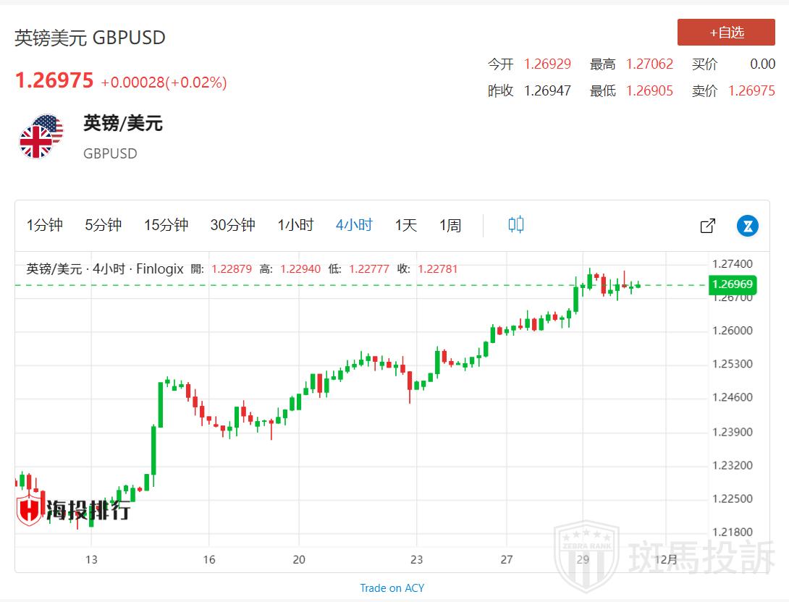Click the green 1.26969 current price label

pos(733,284)
